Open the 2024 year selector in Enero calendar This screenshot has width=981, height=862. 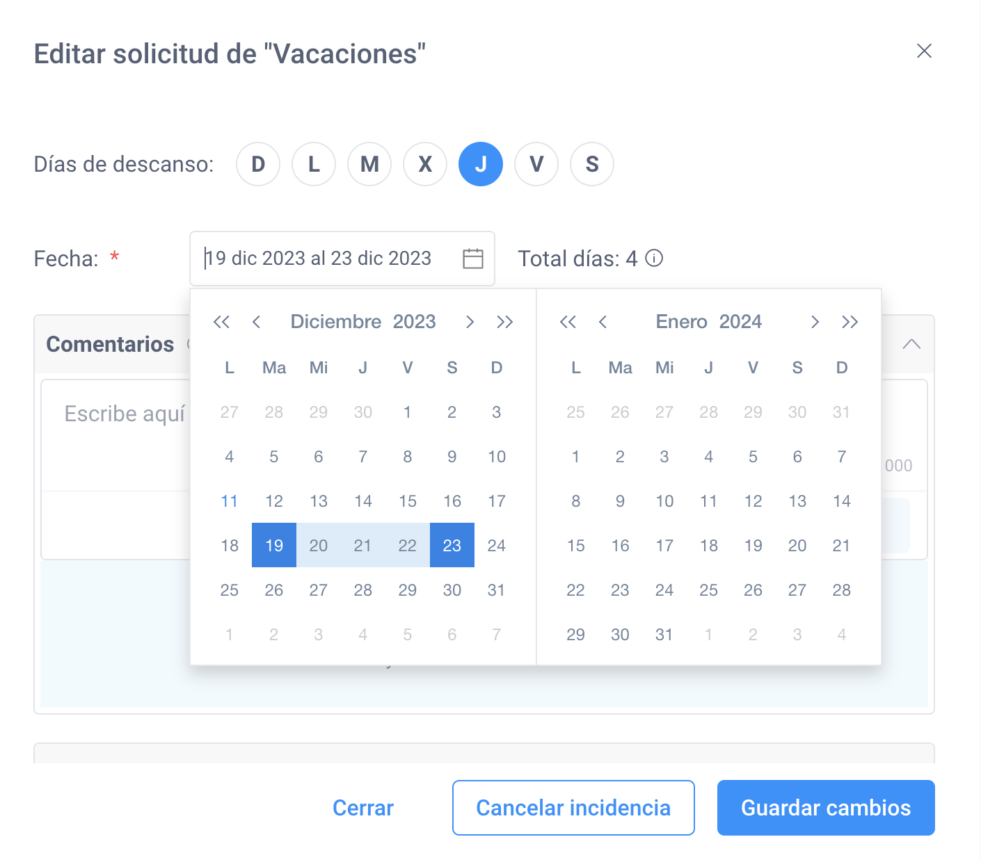pos(740,322)
